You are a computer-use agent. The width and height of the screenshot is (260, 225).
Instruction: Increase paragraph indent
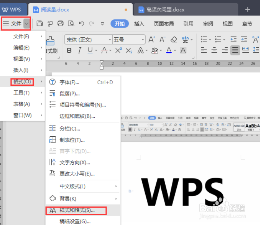click(244, 39)
